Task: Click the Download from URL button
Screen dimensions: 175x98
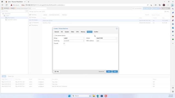Action: tap(54, 15)
